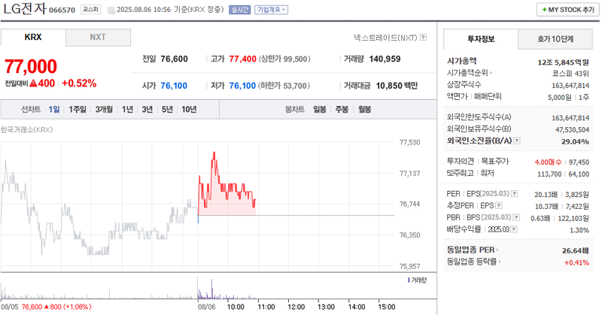Screen dimensions: 602x315
Task: Select the 5년 chart period
Action: click(x=167, y=109)
